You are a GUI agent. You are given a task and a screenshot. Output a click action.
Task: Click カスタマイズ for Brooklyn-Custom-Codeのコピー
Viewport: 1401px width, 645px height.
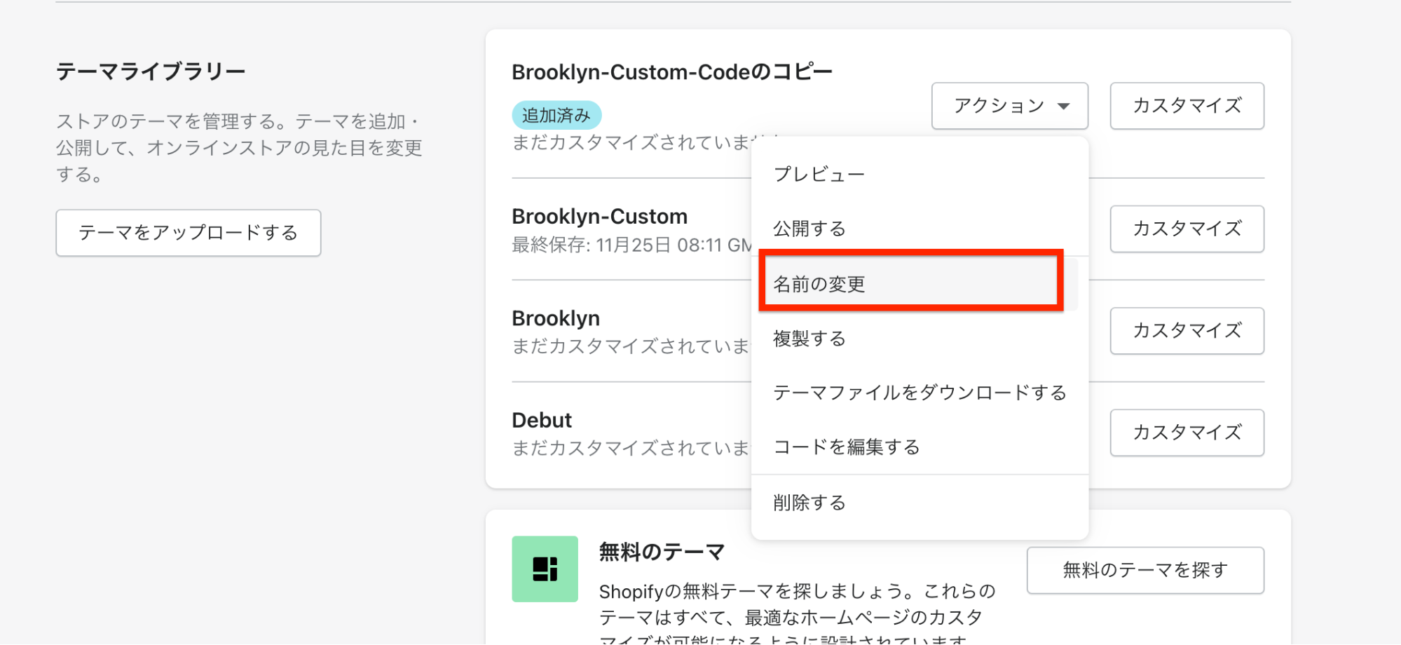[1187, 106]
